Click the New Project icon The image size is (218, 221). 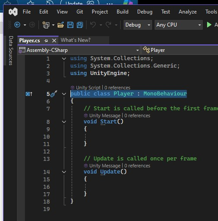click(46, 25)
